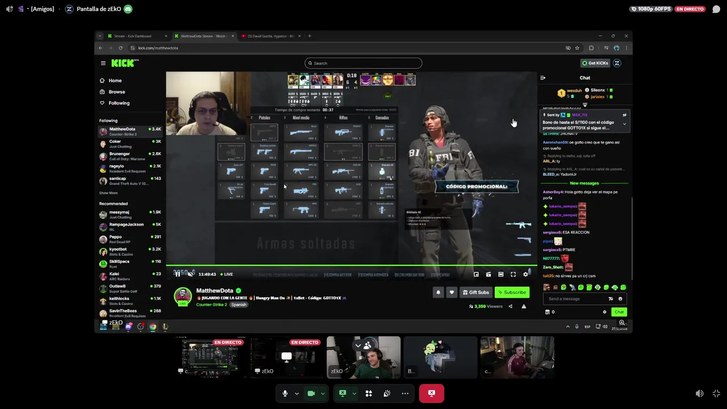
Task: Click Gift Subs button
Action: (476, 293)
